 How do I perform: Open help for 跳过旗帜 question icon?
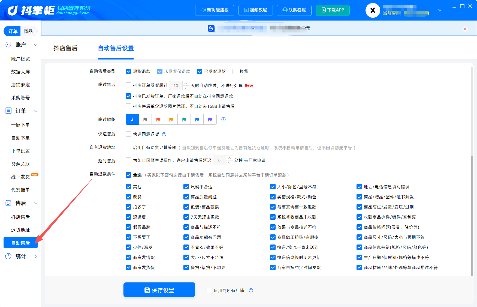224,119
